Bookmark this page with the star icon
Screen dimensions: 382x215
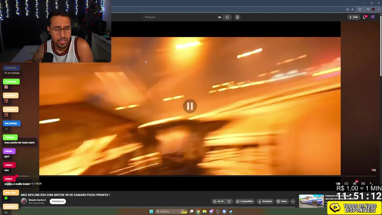pyautogui.click(x=352, y=9)
